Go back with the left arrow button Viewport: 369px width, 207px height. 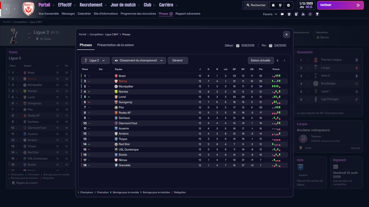(x=7, y=9)
